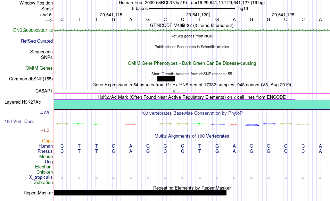The width and height of the screenshot is (330, 201).
Task: Click the 100 Vert. Cons label
Action: click(19, 121)
